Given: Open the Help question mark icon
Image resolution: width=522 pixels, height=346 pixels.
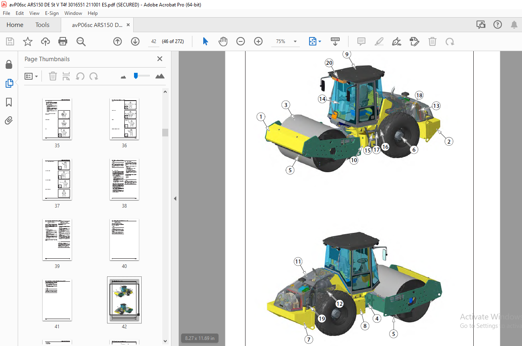Looking at the screenshot, I should (x=498, y=25).
